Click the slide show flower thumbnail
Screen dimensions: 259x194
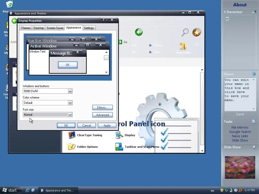(240, 167)
